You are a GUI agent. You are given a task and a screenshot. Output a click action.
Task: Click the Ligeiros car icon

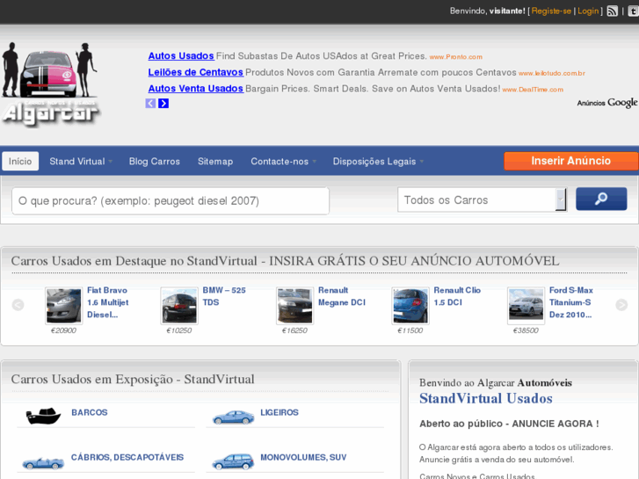click(x=233, y=417)
